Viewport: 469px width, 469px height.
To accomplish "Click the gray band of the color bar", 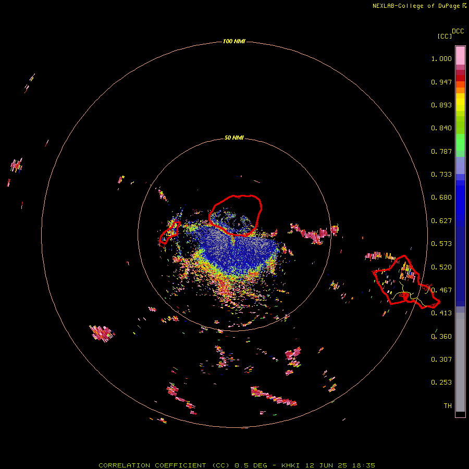I will (460, 362).
